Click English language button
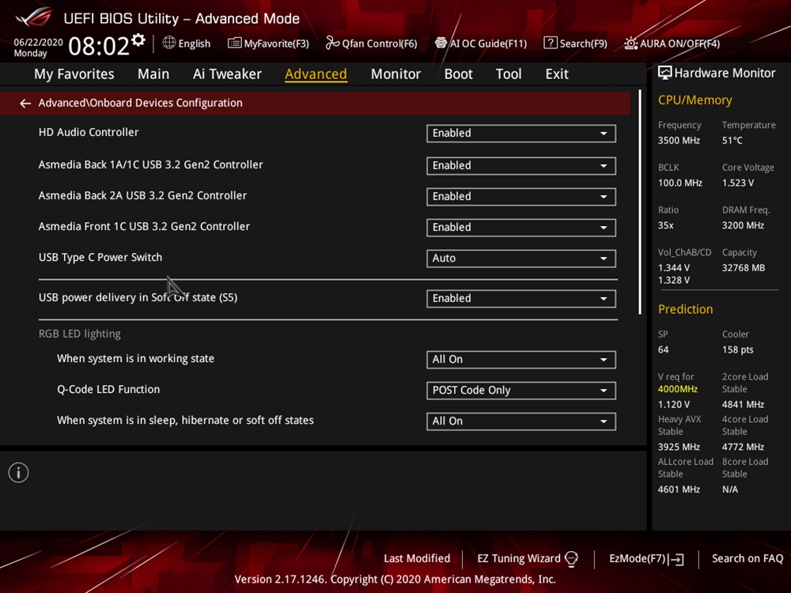Screen dimensions: 791x593 [187, 43]
